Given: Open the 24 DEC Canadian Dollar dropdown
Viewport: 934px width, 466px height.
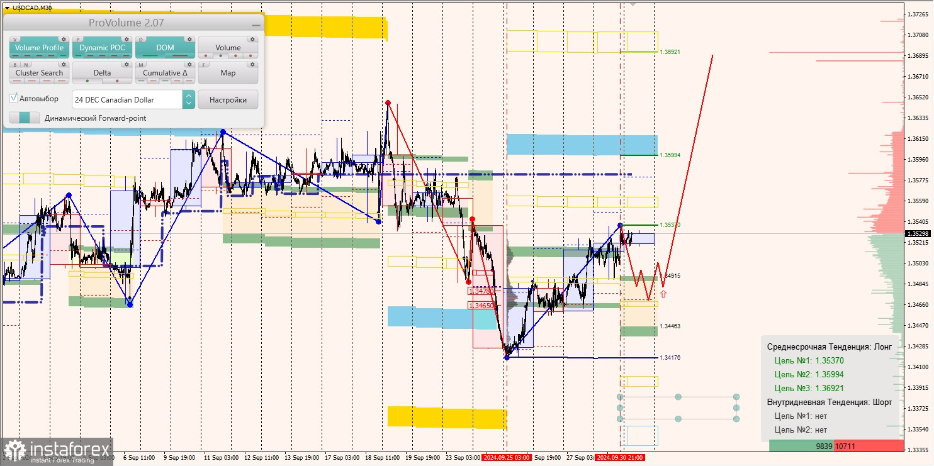Looking at the screenshot, I should 133,99.
